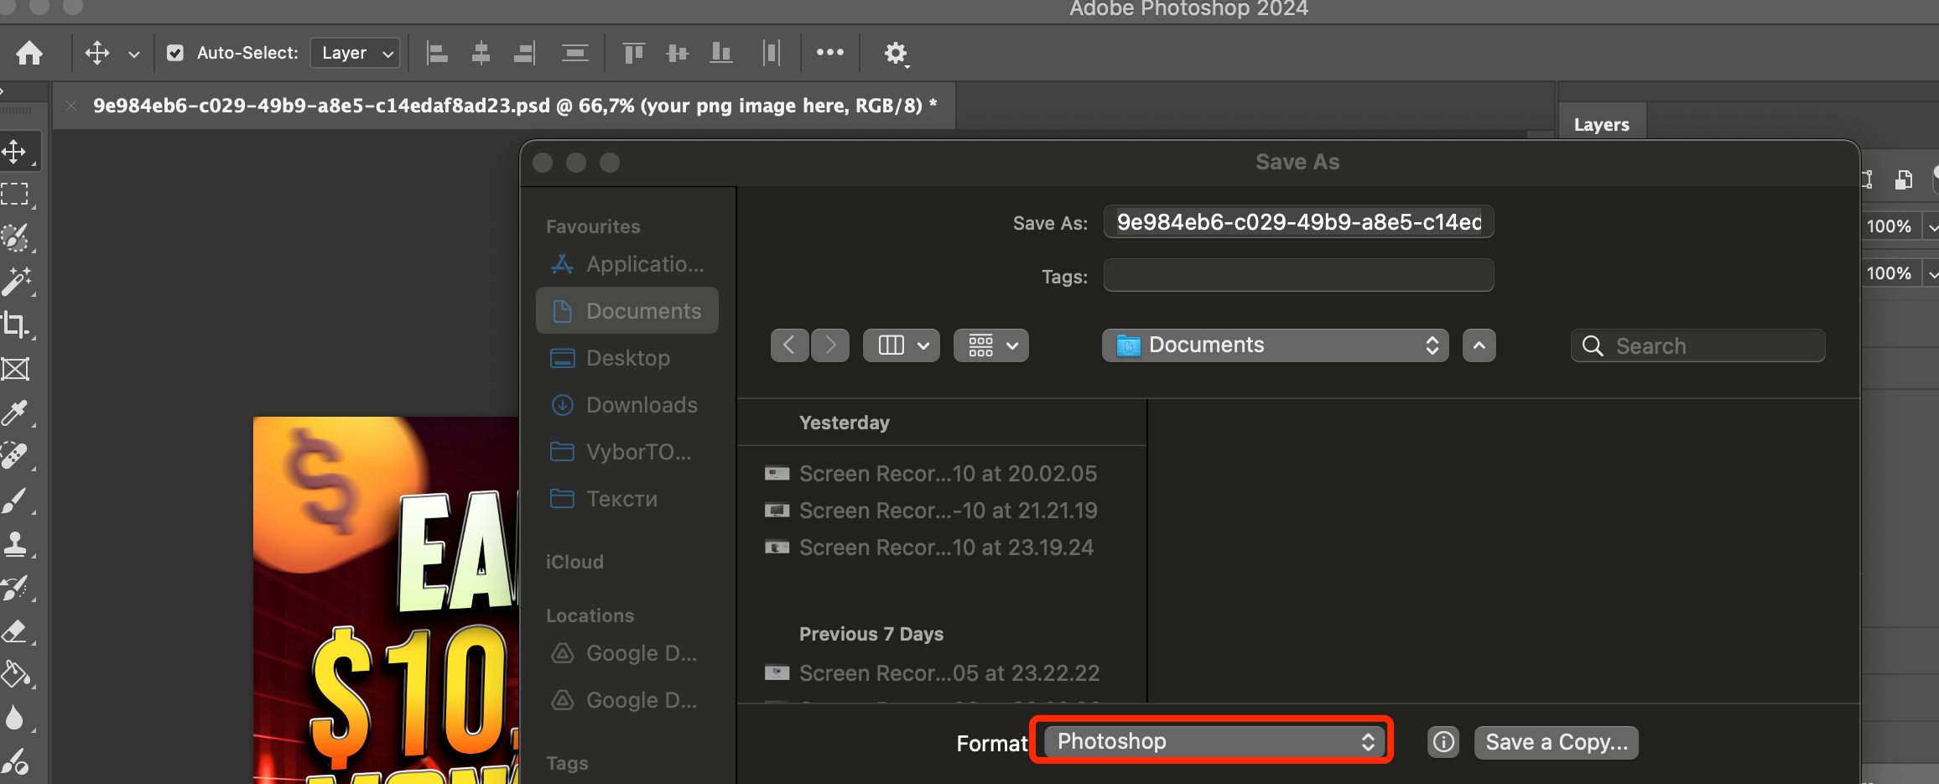Align top edges icon
Viewport: 1939px width, 784px height.
click(x=633, y=53)
